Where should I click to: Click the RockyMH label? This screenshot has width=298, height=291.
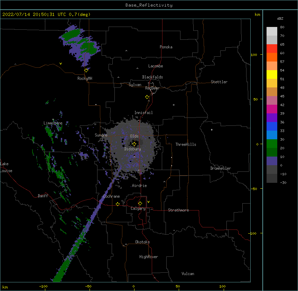(x=85, y=78)
